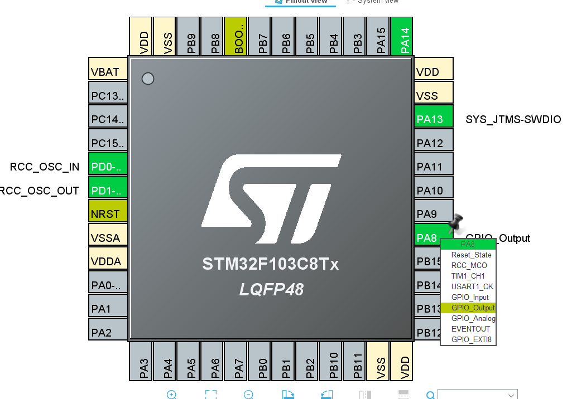
Task: Click the search magnifier icon near the search box
Action: pyautogui.click(x=430, y=395)
